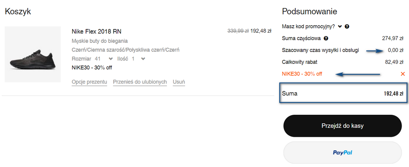409x167 pixels.
Task: Click the black shoe product thumbnail
Action: coord(33,54)
